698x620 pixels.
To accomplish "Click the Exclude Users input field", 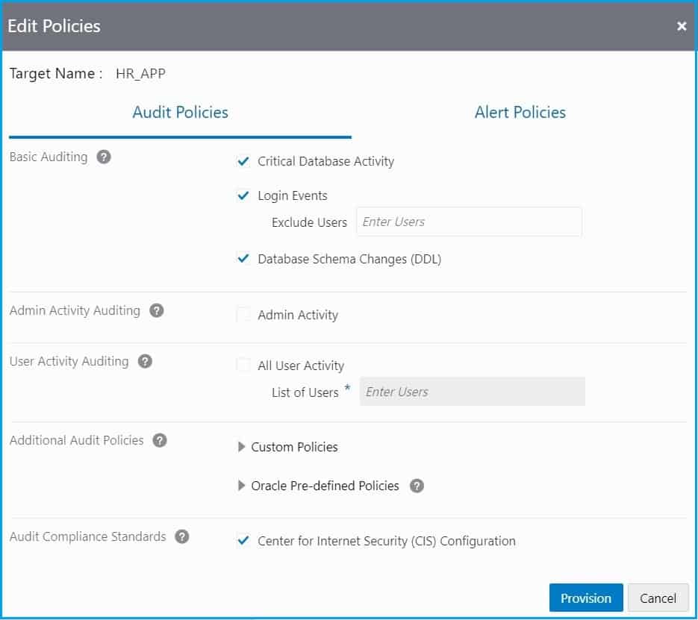I will pos(469,222).
